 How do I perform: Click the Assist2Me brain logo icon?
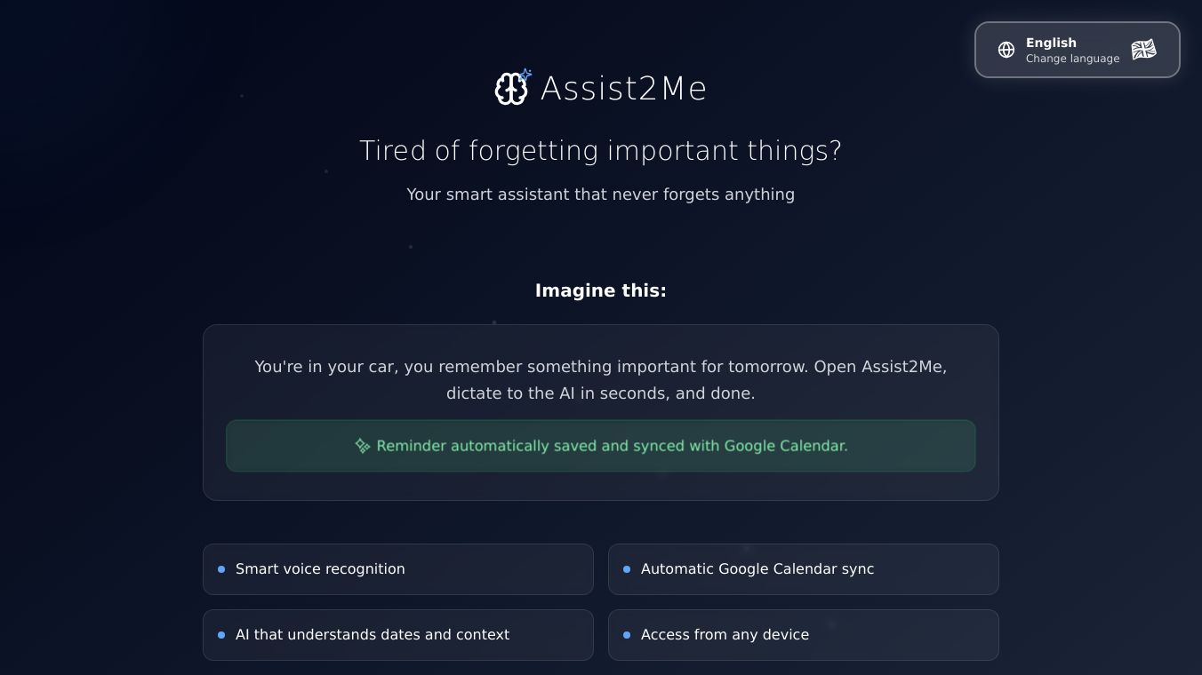[x=512, y=88]
